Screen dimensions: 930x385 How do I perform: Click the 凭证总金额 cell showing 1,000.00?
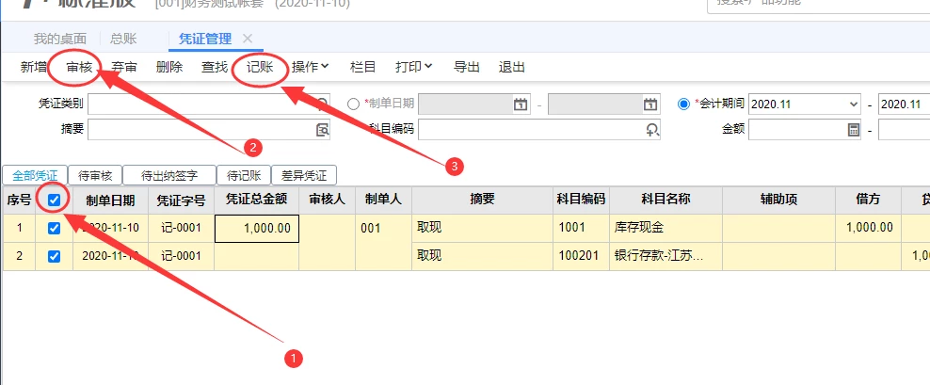[x=257, y=228]
